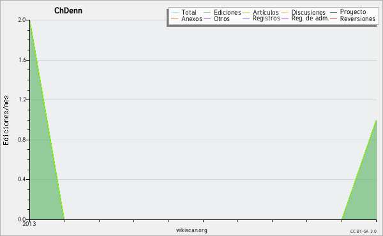Select the Otros legend entry
The image size is (383, 236).
coord(222,18)
